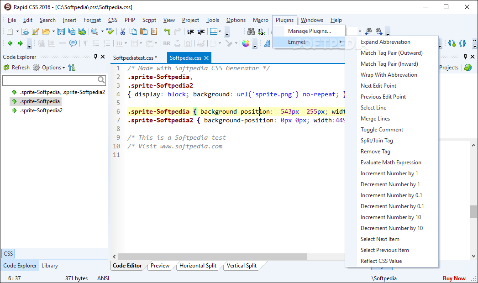Click the Buy Now link
Viewport: 478px width, 283px height.
coord(454,278)
